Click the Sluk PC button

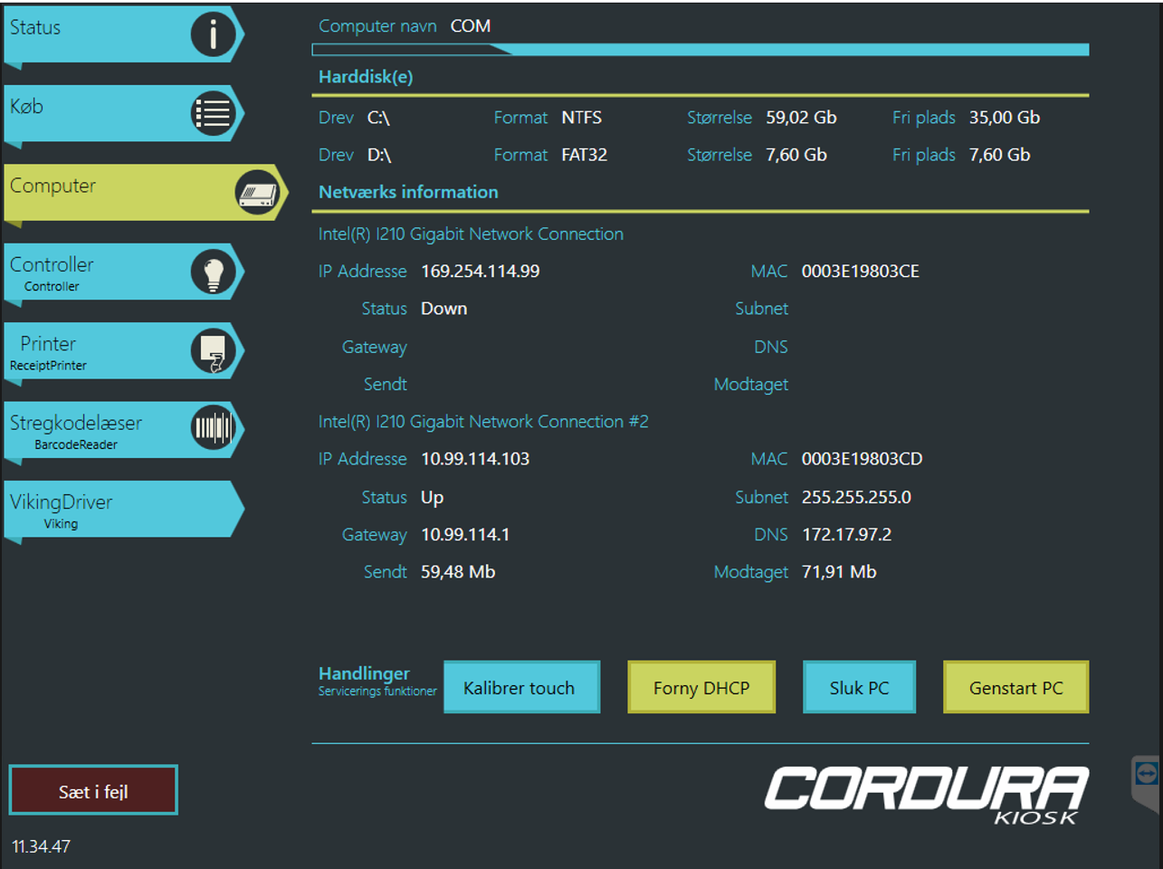859,688
